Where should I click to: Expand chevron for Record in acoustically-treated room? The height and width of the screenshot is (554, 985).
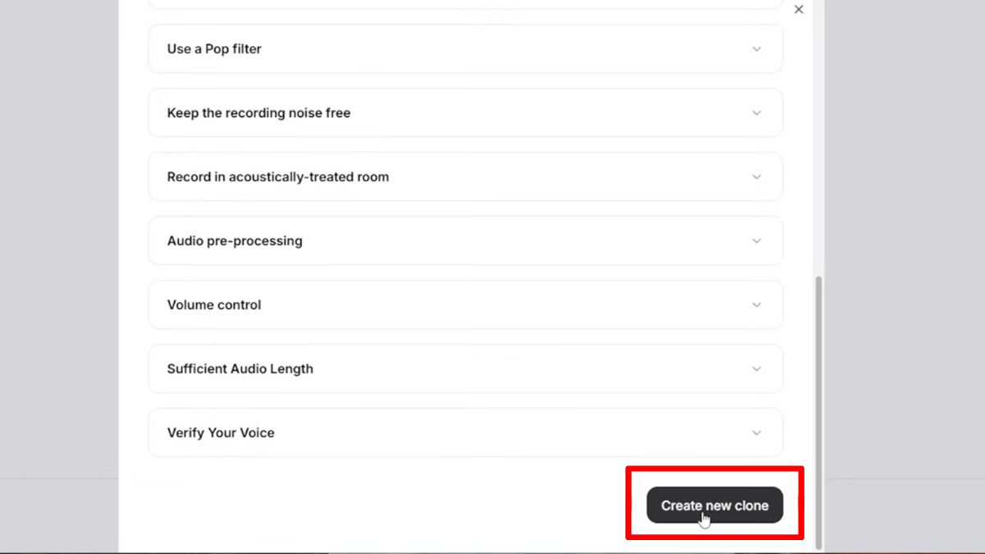[757, 177]
